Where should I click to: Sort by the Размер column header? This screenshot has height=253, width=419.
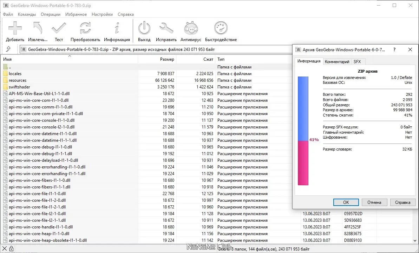(x=157, y=59)
